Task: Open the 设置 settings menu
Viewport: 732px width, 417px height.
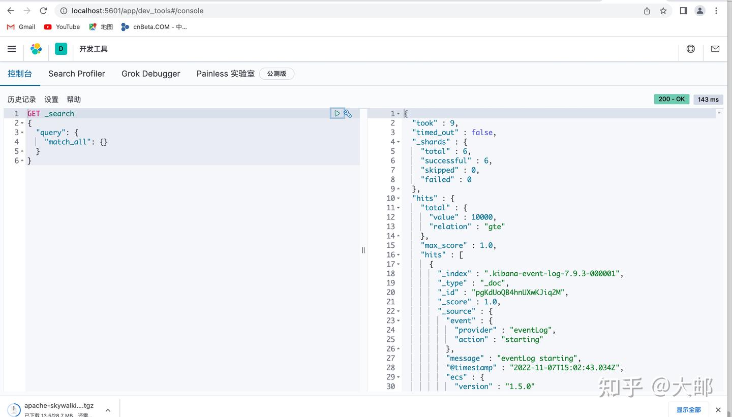Action: click(51, 99)
